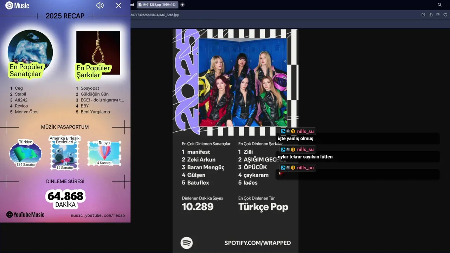Click the SPOTIFY.COM/WRAPPED text
This screenshot has height=253, width=450.
(x=258, y=243)
